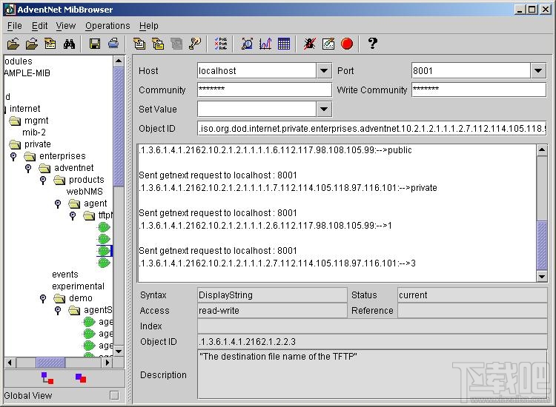Click the Poll/Port/Retr settings checklist icon
The width and height of the screenshot is (556, 407).
click(x=221, y=44)
